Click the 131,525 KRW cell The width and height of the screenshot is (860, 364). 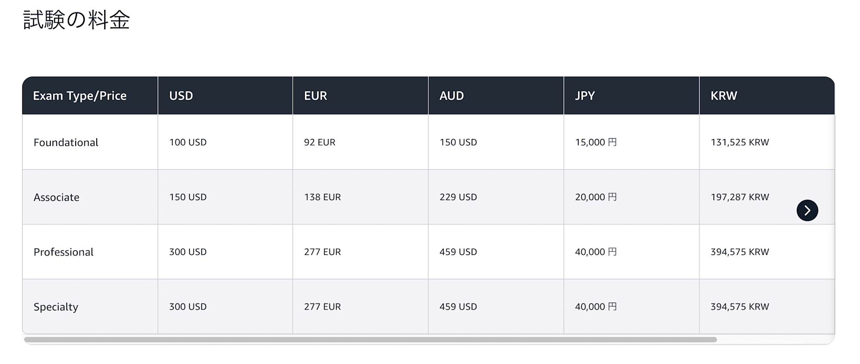pos(740,143)
